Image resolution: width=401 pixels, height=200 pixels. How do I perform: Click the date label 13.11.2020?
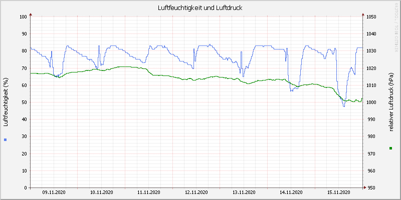(244, 192)
